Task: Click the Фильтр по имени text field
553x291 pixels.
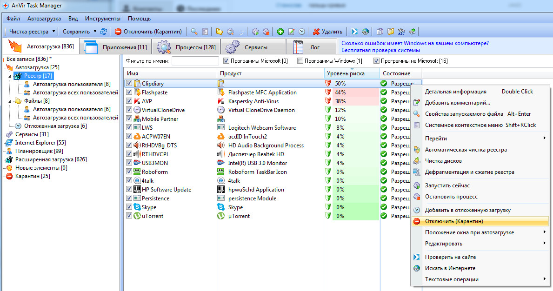Action: pos(195,61)
